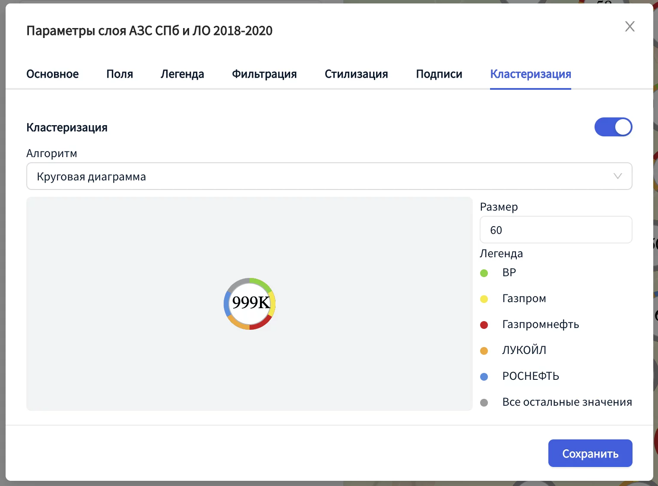
Task: Open the Фильтрация tab
Action: point(264,74)
